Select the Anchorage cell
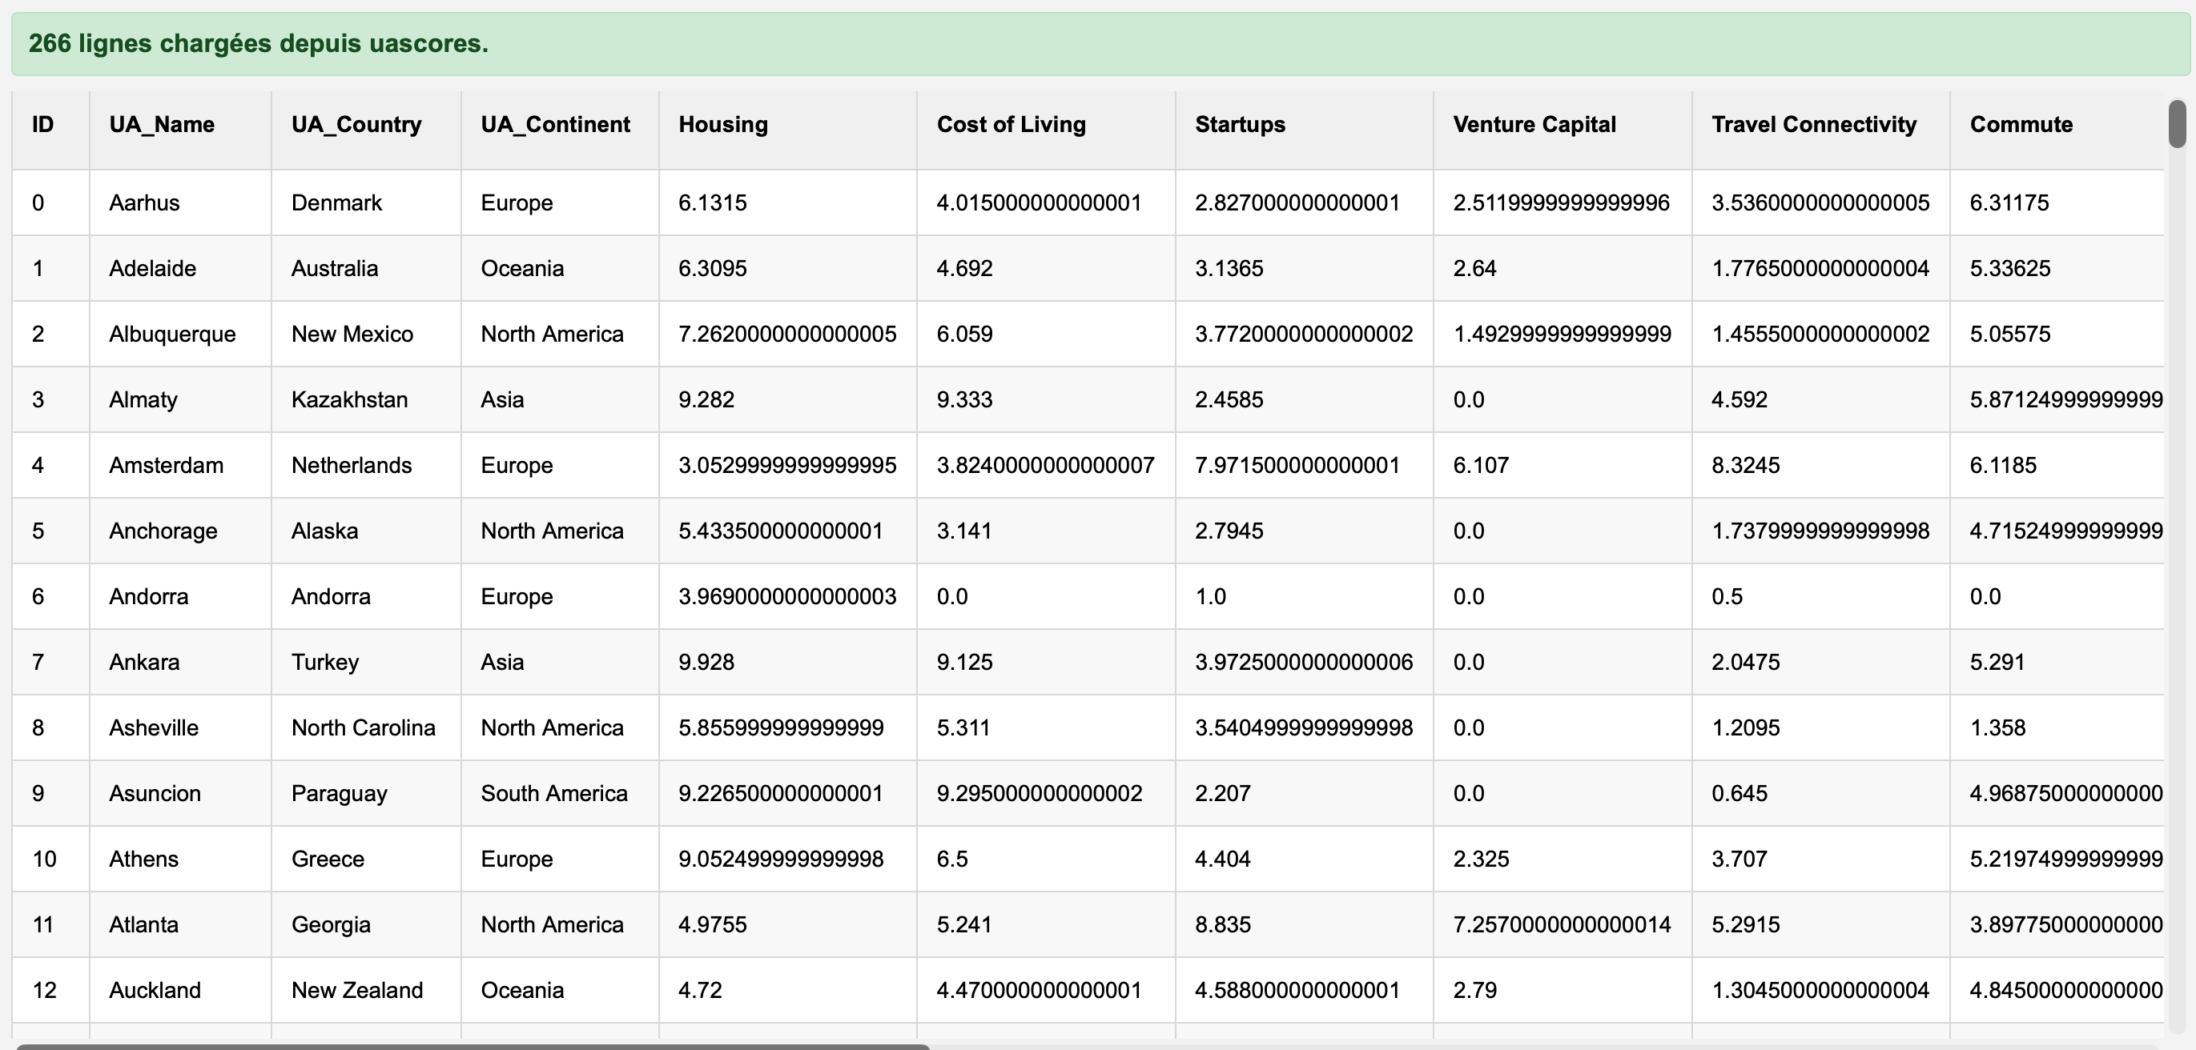Screen dimensions: 2196x1050 coord(181,531)
